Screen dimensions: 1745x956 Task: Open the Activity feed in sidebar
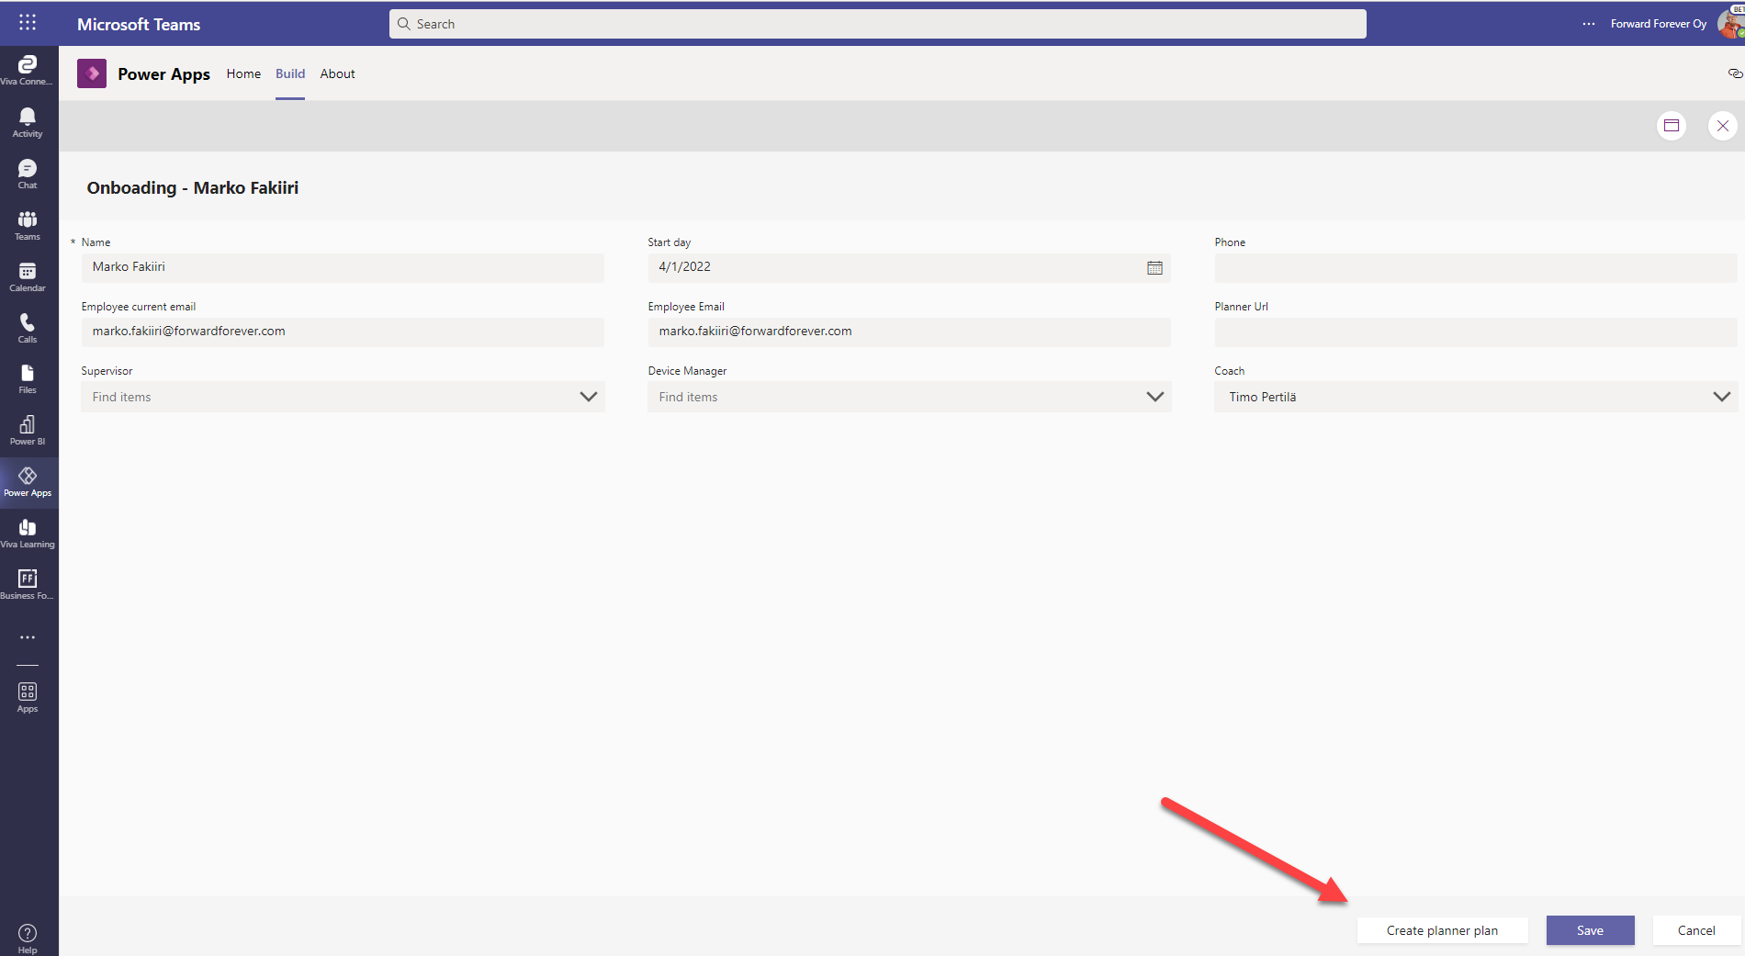28,121
